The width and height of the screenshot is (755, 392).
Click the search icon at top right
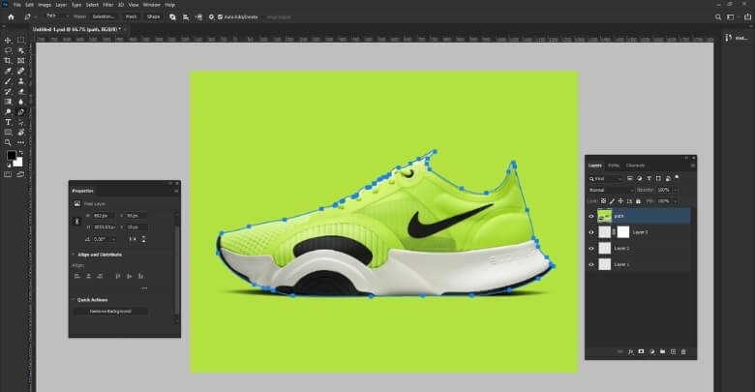718,16
